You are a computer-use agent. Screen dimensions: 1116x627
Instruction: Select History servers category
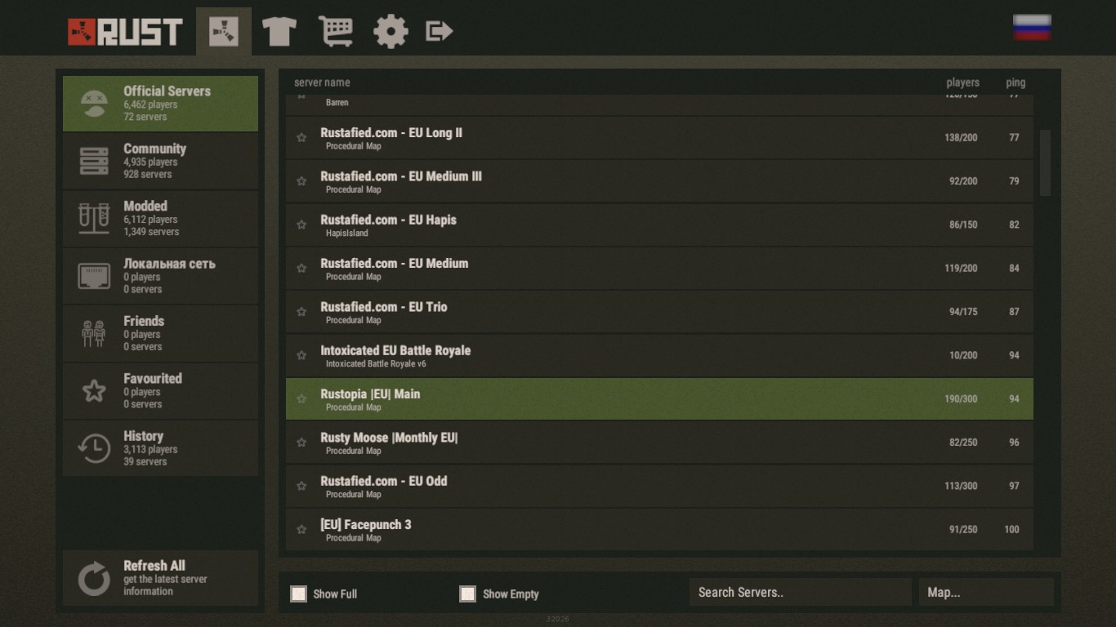pos(161,448)
